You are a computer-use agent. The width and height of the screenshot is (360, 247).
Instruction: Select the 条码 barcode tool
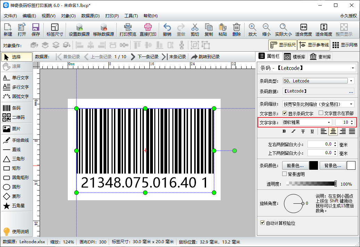[17, 108]
